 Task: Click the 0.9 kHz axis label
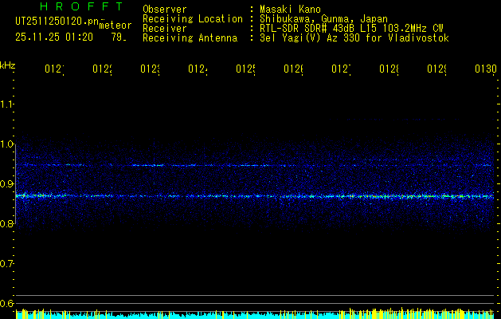6,184
